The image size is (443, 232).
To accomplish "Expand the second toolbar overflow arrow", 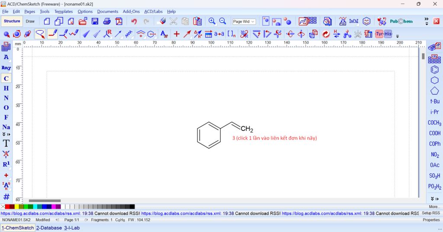I will coord(398,36).
